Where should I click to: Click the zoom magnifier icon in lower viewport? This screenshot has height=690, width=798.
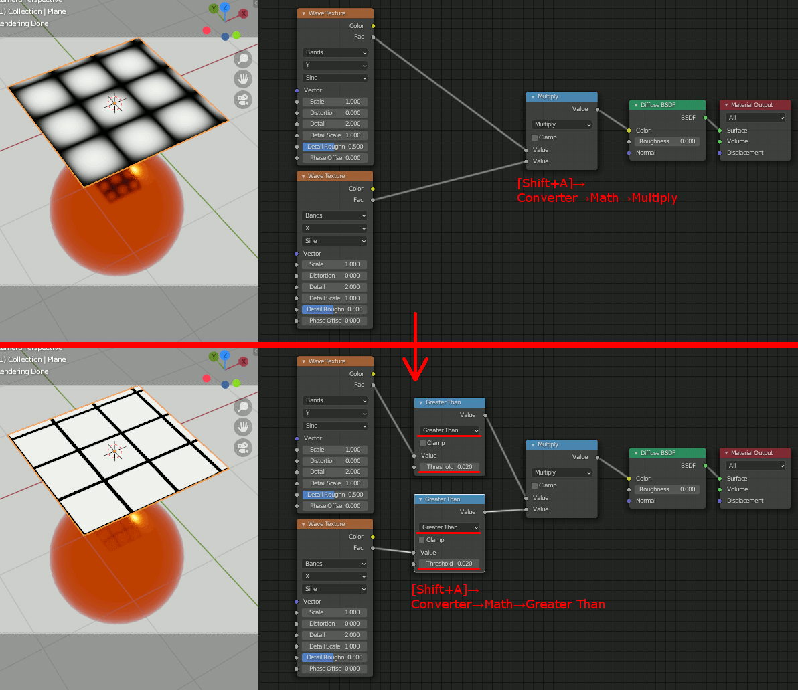pyautogui.click(x=243, y=406)
